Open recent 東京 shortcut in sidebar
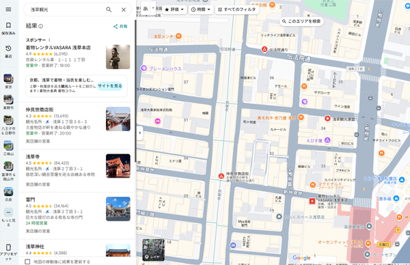The width and height of the screenshot is (410, 265). click(8, 81)
